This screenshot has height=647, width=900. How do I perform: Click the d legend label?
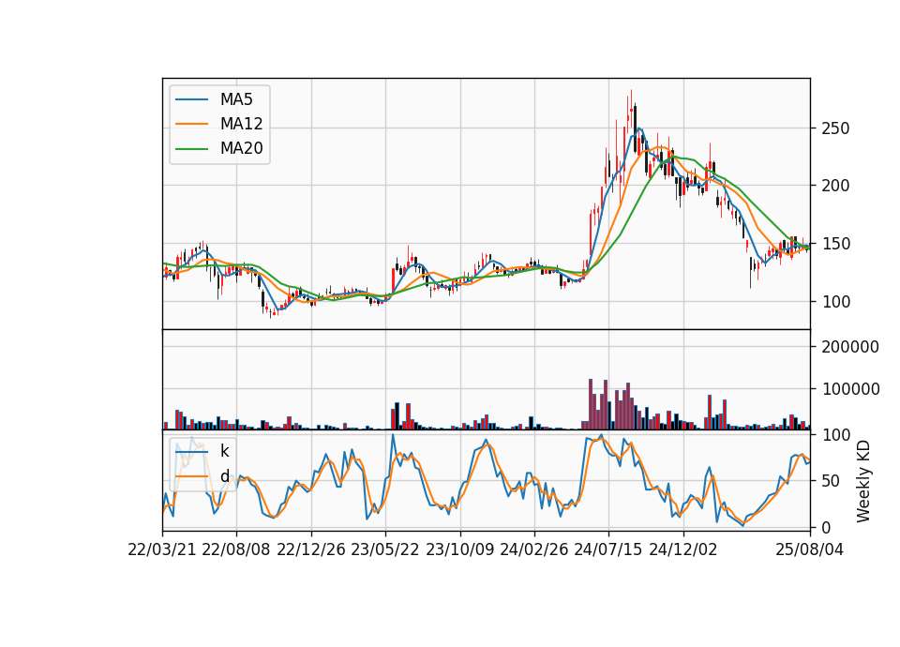pos(225,475)
